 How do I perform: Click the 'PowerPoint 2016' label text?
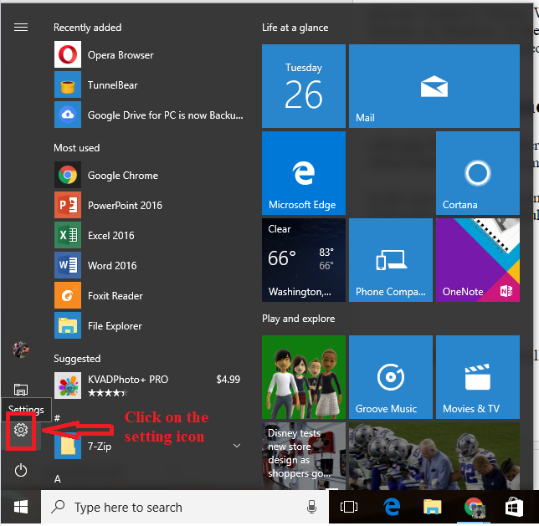click(125, 206)
